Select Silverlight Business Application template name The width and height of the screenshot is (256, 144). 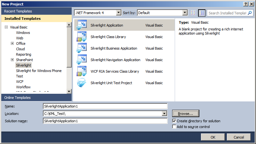click(x=114, y=48)
